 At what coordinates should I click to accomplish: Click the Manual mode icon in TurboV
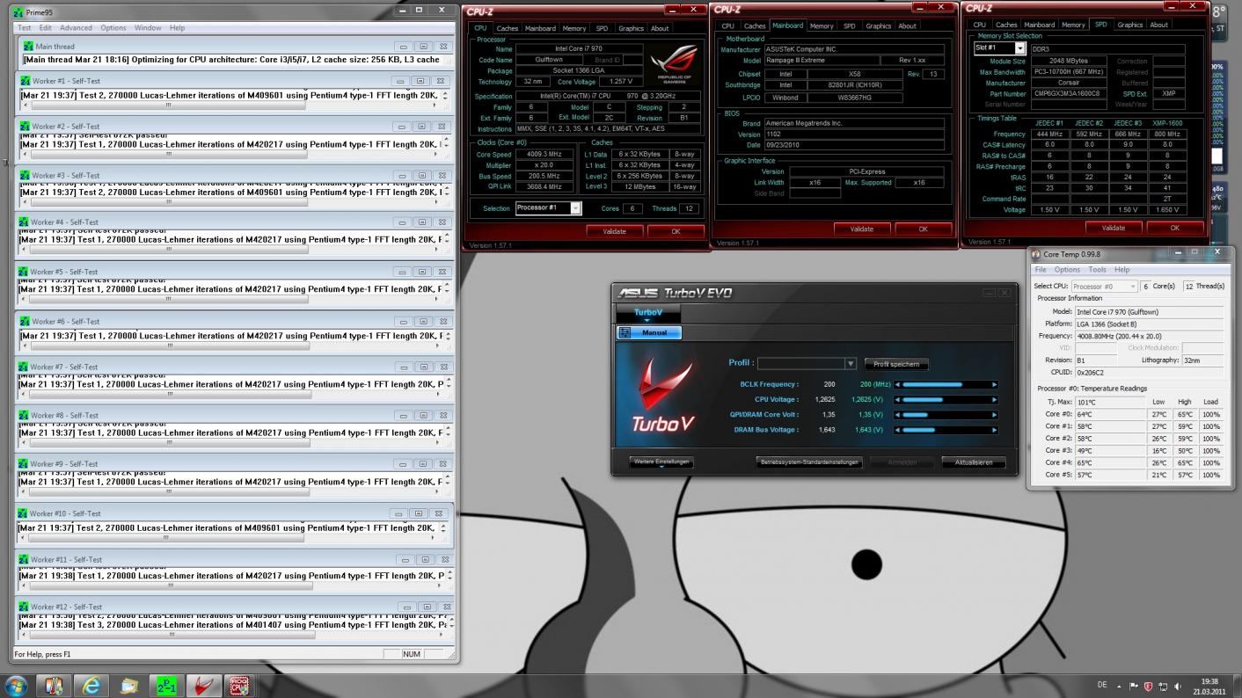[x=625, y=332]
